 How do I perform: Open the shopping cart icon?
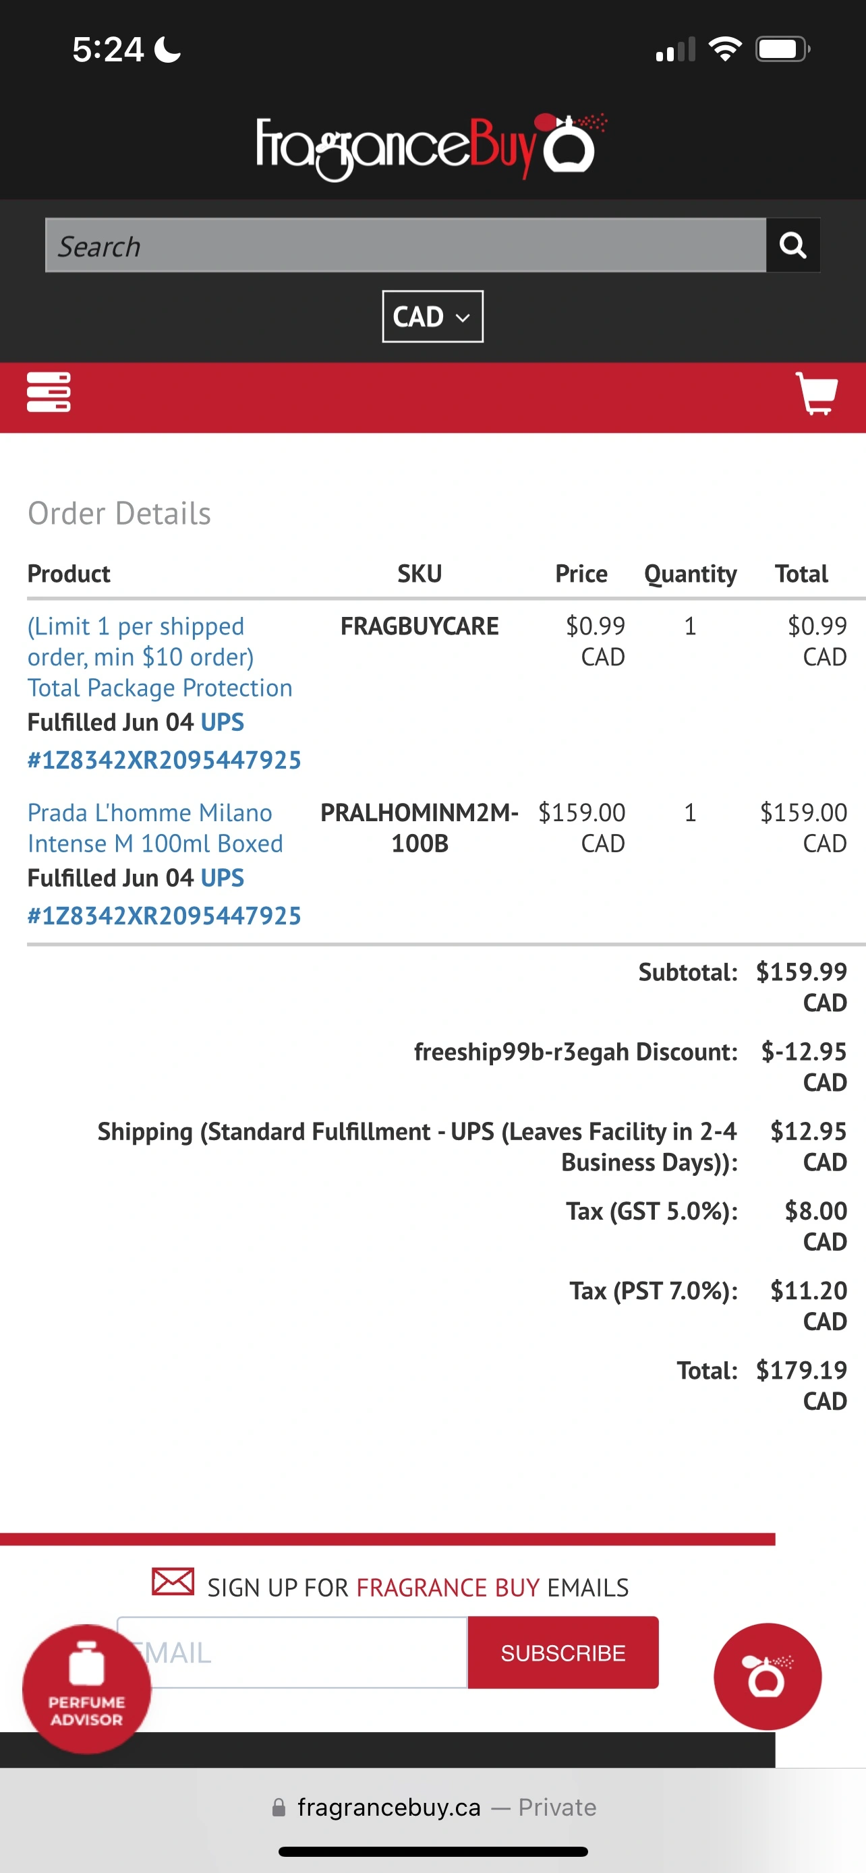pyautogui.click(x=817, y=394)
